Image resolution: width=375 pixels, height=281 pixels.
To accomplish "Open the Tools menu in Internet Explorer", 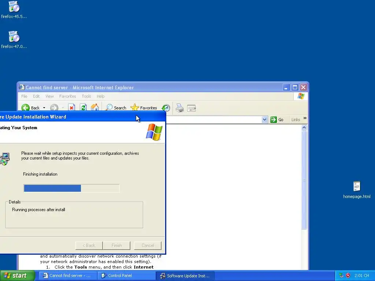I will (86, 96).
